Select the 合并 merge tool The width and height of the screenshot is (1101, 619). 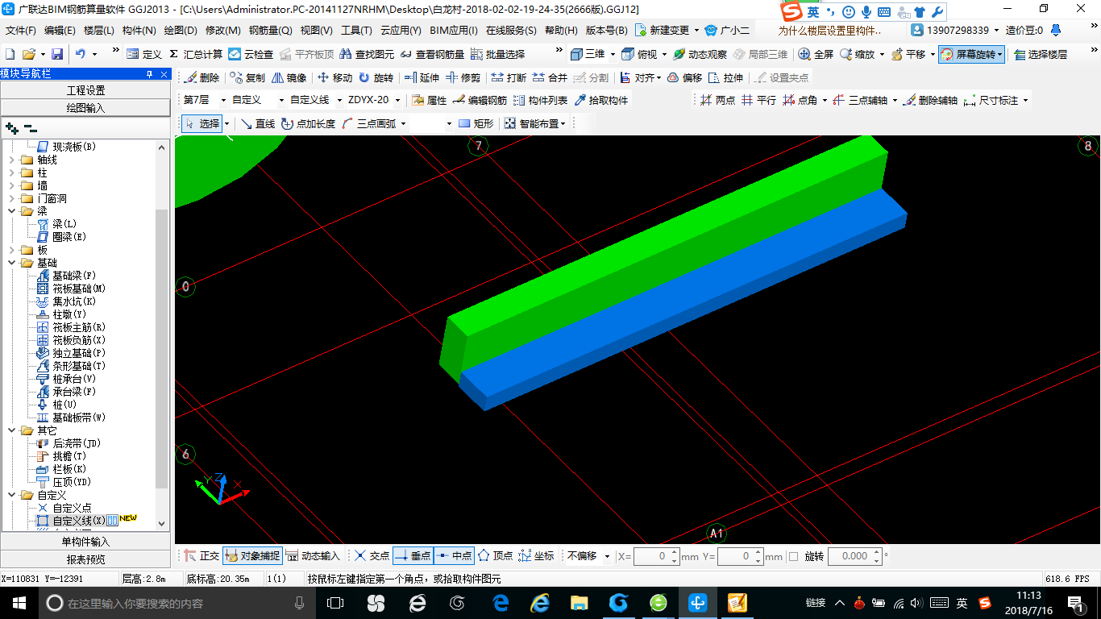[x=550, y=78]
